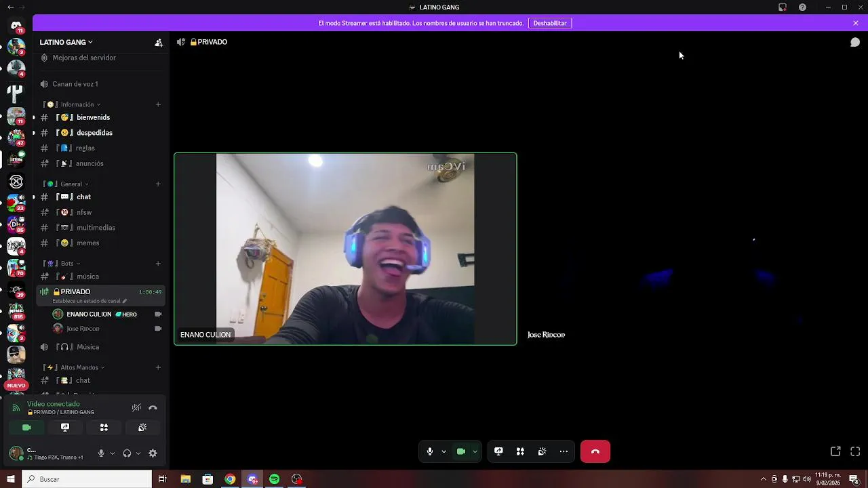Screen dimensions: 868x488
Task: Add channel to Información category
Action: [x=158, y=104]
